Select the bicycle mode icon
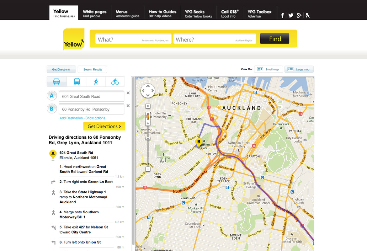This screenshot has width=367, height=251. [x=115, y=82]
